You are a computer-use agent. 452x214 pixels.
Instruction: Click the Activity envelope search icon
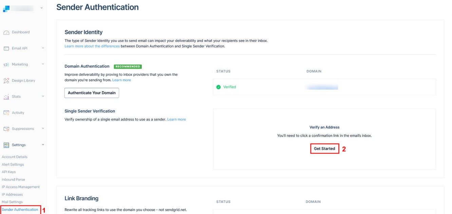coord(6,113)
